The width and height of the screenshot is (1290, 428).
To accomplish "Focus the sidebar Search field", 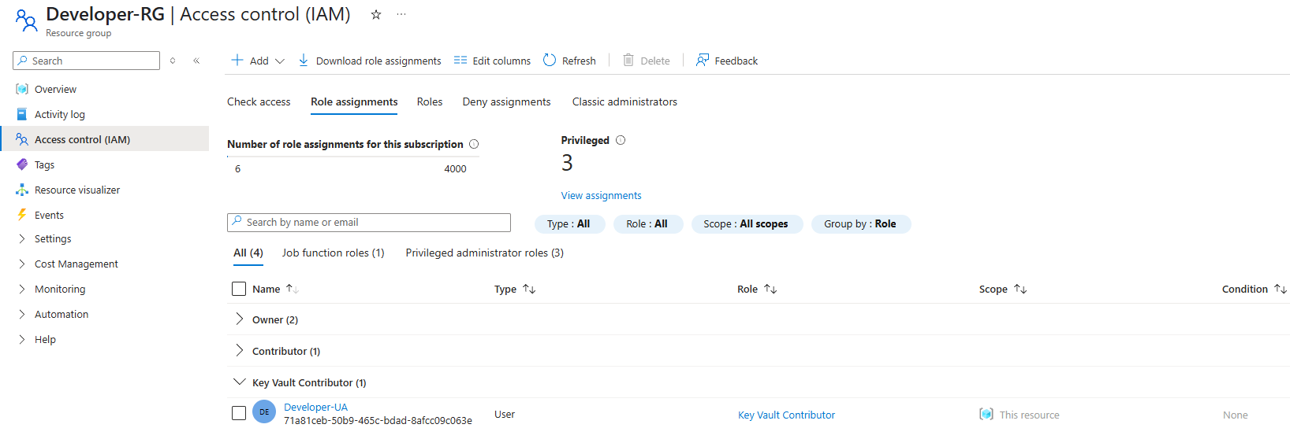I will pyautogui.click(x=87, y=61).
